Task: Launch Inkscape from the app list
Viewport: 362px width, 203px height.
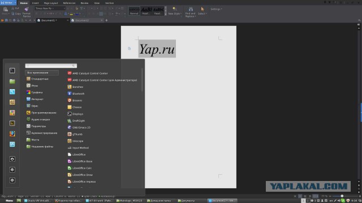Action: [x=75, y=141]
